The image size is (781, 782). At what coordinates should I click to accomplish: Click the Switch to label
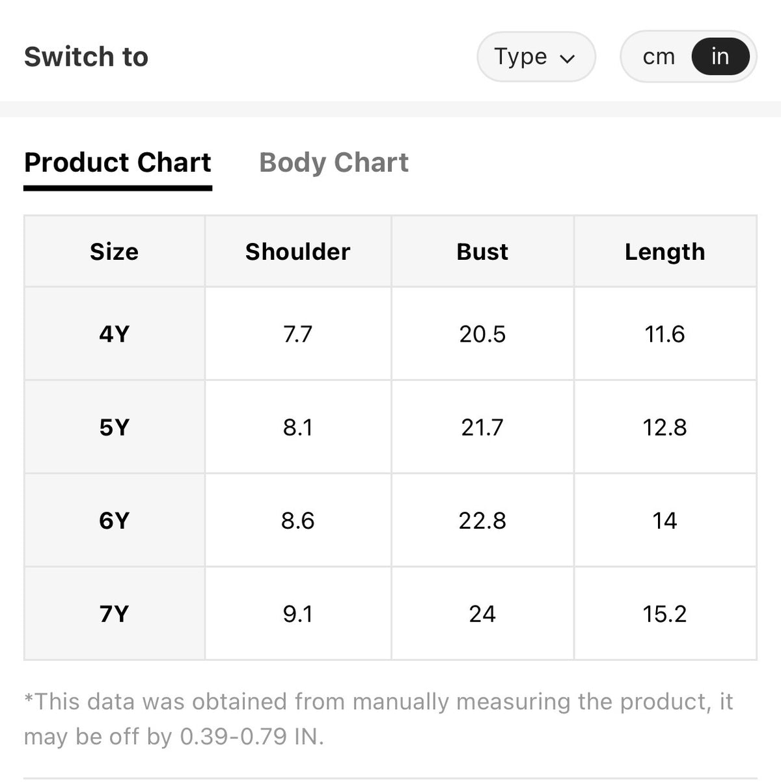(87, 57)
